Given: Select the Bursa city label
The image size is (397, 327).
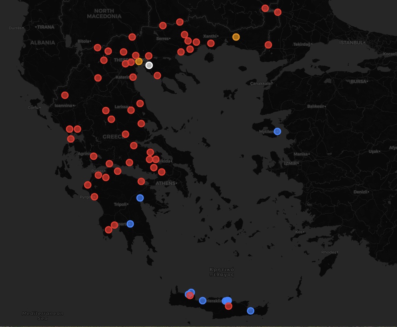Looking at the screenshot, I should [358, 81].
